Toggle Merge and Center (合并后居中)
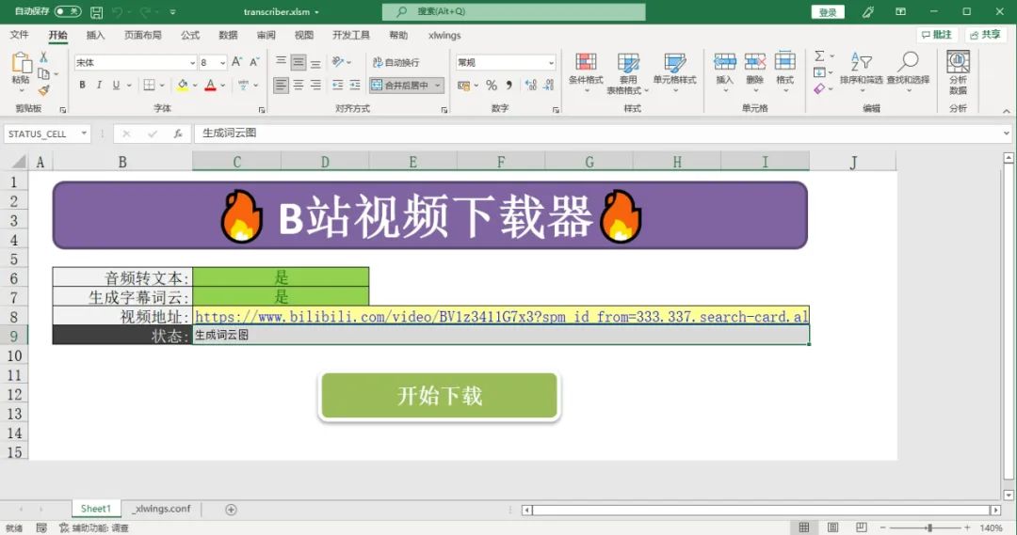 pos(400,85)
